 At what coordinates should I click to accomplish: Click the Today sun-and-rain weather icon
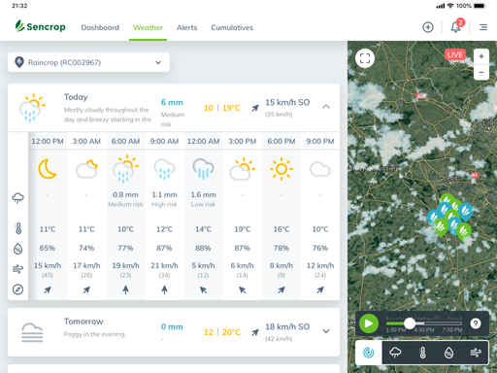[32, 108]
